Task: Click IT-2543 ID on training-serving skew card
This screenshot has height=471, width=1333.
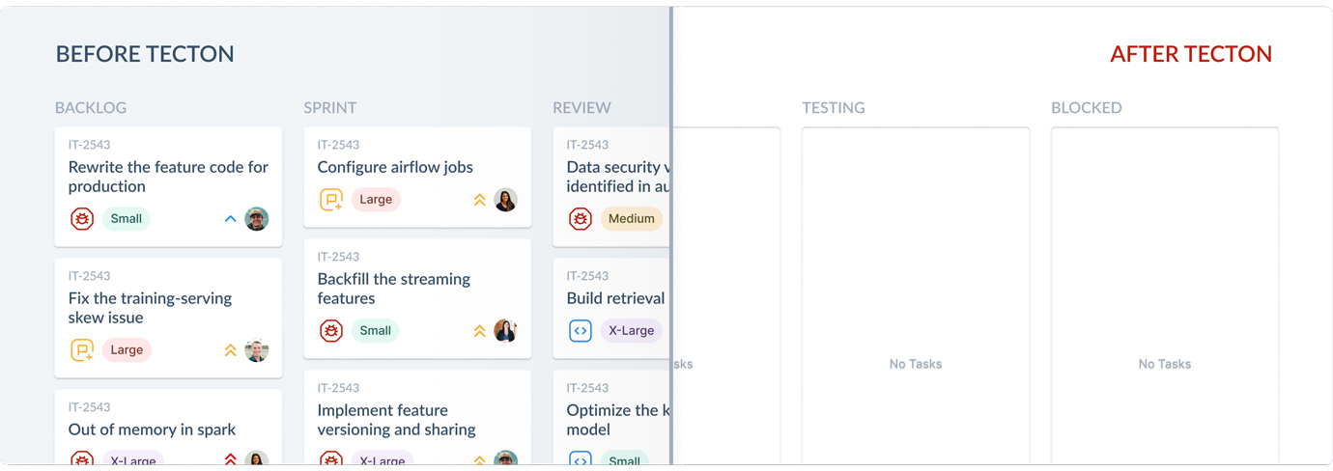Action: tap(89, 276)
